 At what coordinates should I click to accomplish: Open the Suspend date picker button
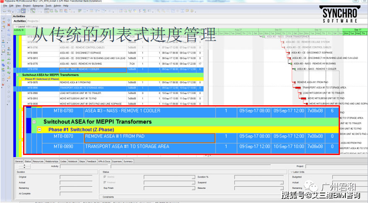click(x=282, y=183)
